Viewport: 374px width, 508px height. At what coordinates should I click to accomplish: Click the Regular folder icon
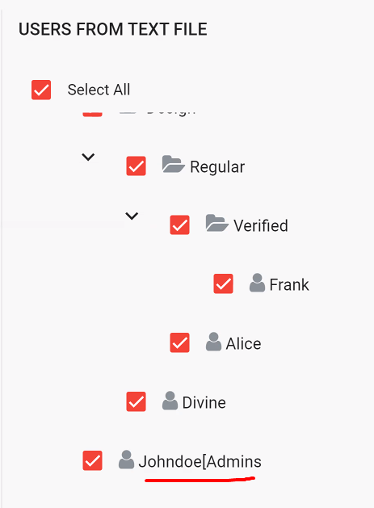pos(174,164)
